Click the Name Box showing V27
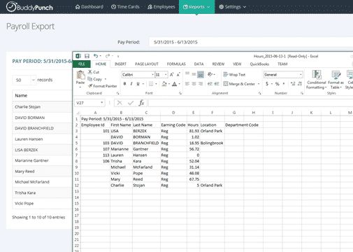Viewport: 353px width, 252px height. point(89,103)
